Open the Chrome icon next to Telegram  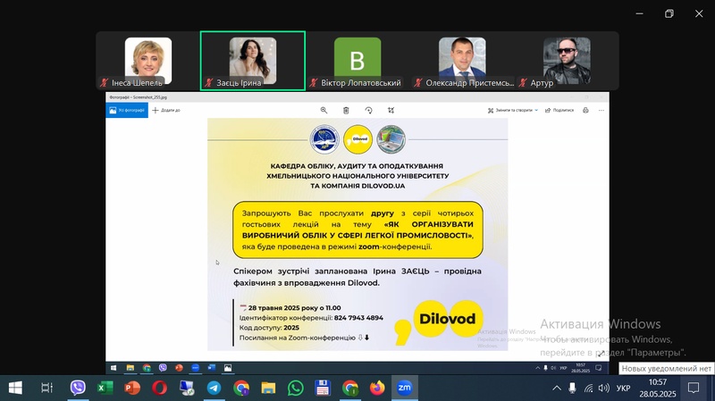pyautogui.click(x=241, y=388)
